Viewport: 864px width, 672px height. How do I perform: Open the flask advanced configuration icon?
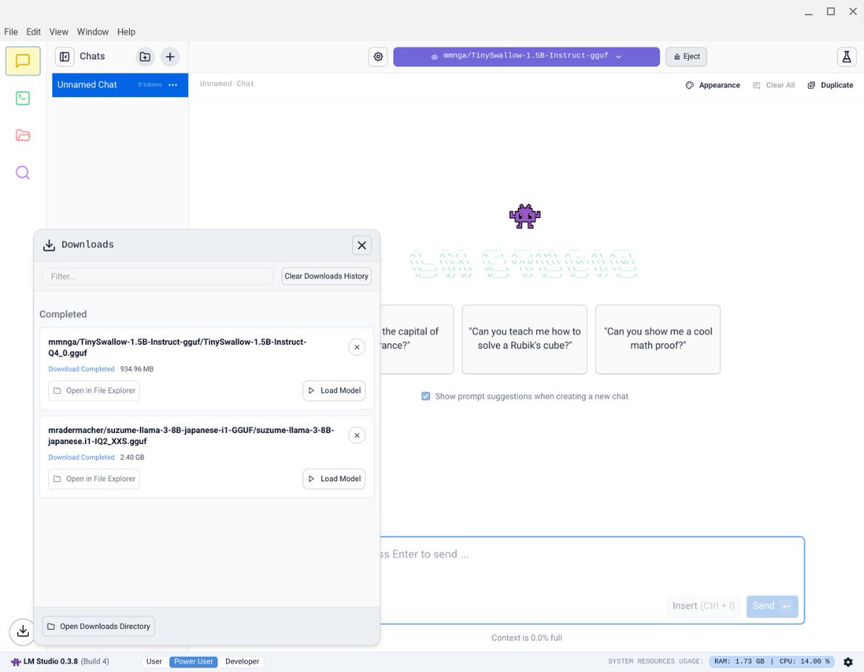tap(847, 57)
